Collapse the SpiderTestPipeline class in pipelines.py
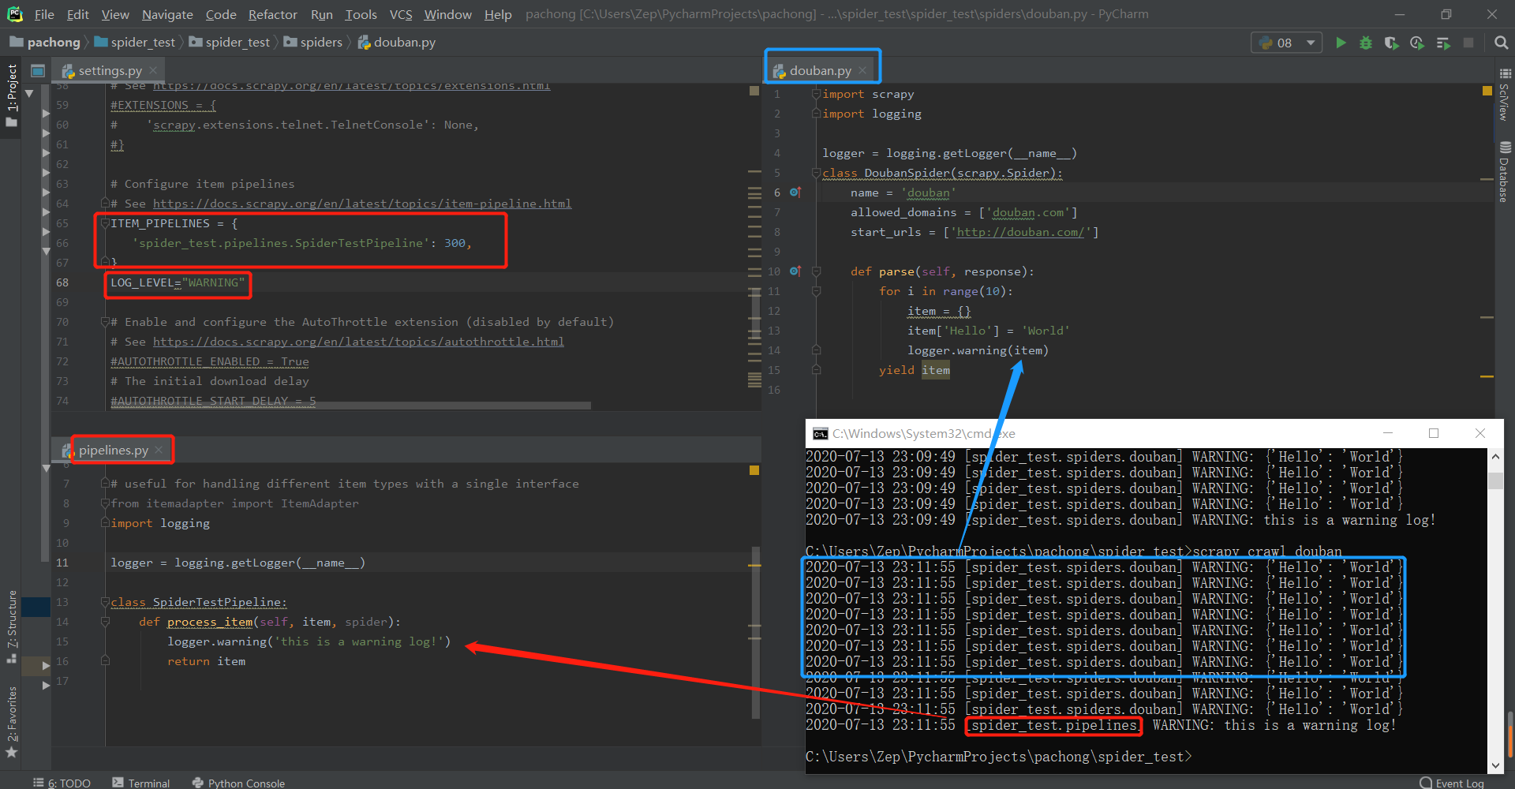Image resolution: width=1515 pixels, height=789 pixels. 105,602
